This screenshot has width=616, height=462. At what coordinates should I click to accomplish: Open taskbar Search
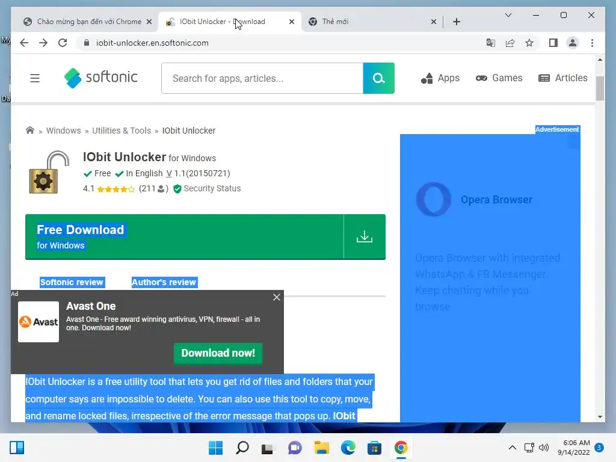(x=242, y=448)
